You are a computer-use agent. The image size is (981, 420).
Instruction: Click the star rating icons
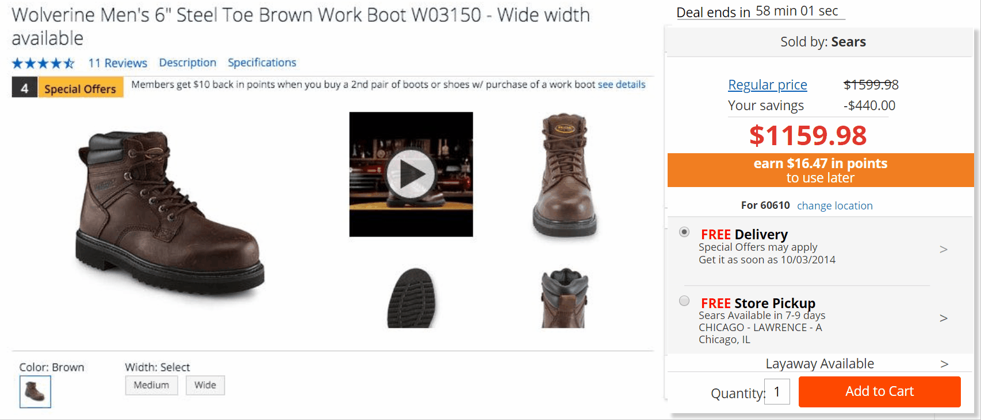click(43, 63)
